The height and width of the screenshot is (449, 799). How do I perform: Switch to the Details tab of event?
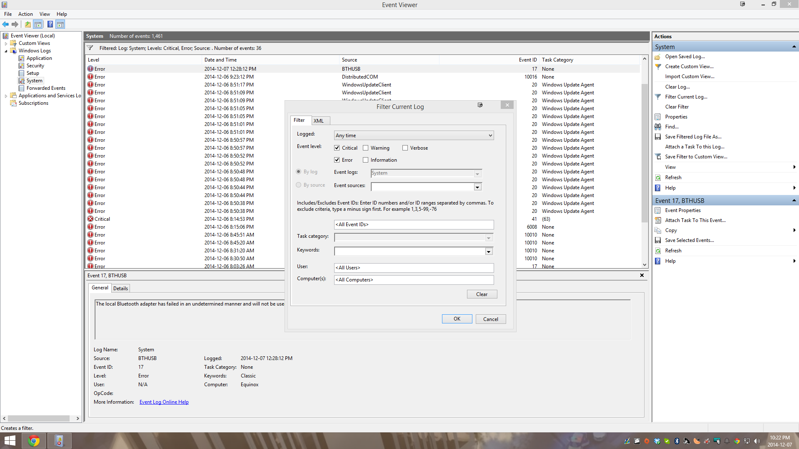[x=120, y=289]
